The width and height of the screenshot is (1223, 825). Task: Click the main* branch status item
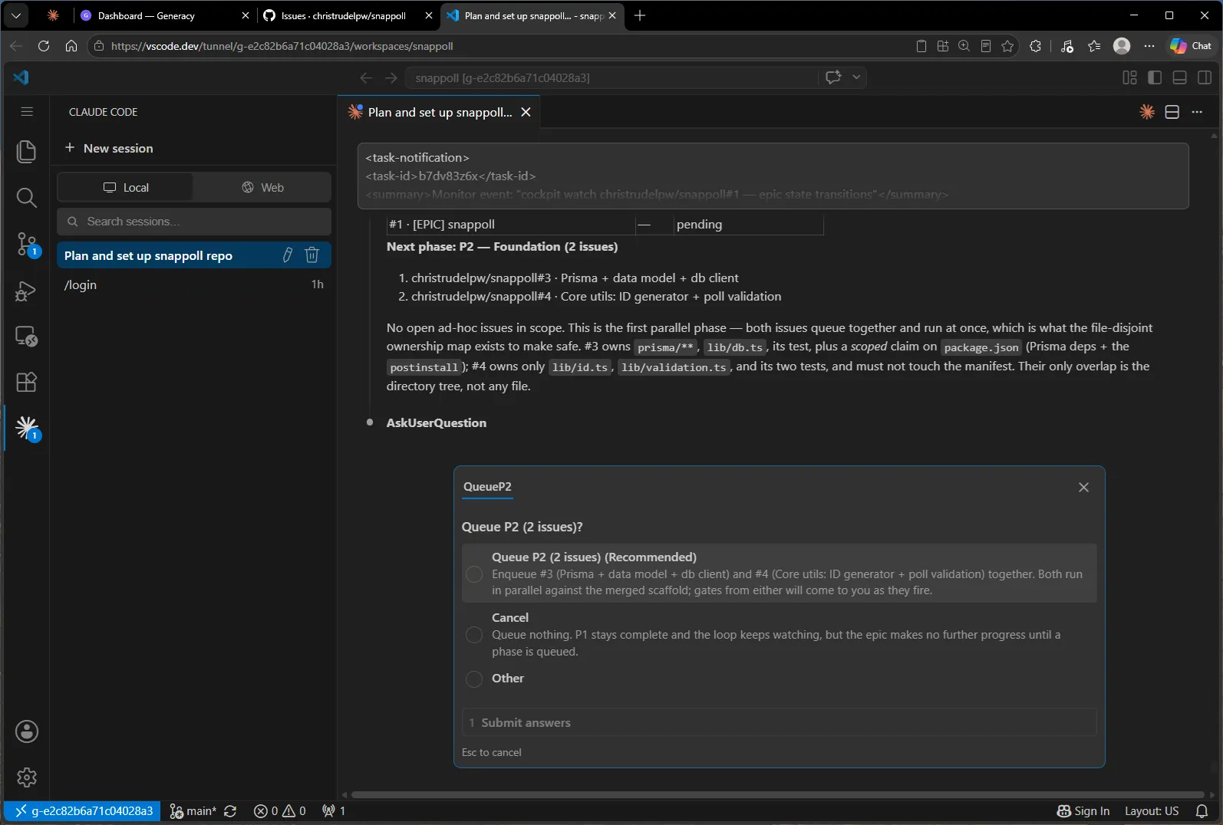[x=193, y=810]
